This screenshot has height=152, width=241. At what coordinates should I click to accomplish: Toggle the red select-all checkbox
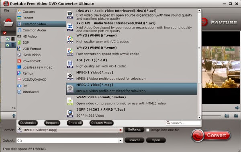click(x=4, y=33)
